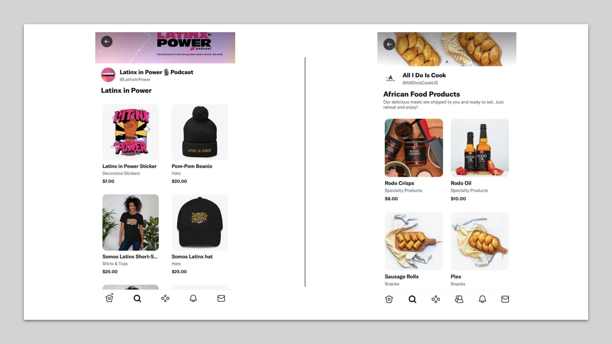Open the Rodo Crisps product image

pos(414,148)
